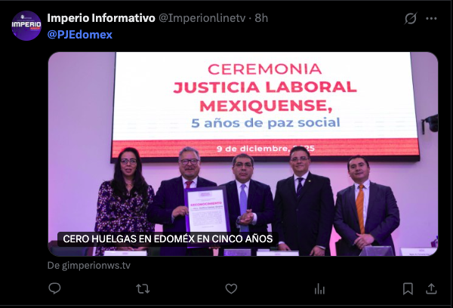Bookmark this post

[x=408, y=288]
